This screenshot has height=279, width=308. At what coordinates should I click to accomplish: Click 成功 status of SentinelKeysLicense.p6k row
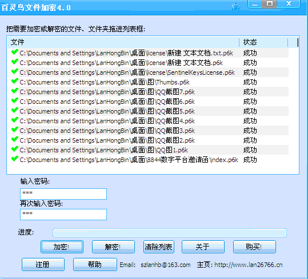[250, 72]
